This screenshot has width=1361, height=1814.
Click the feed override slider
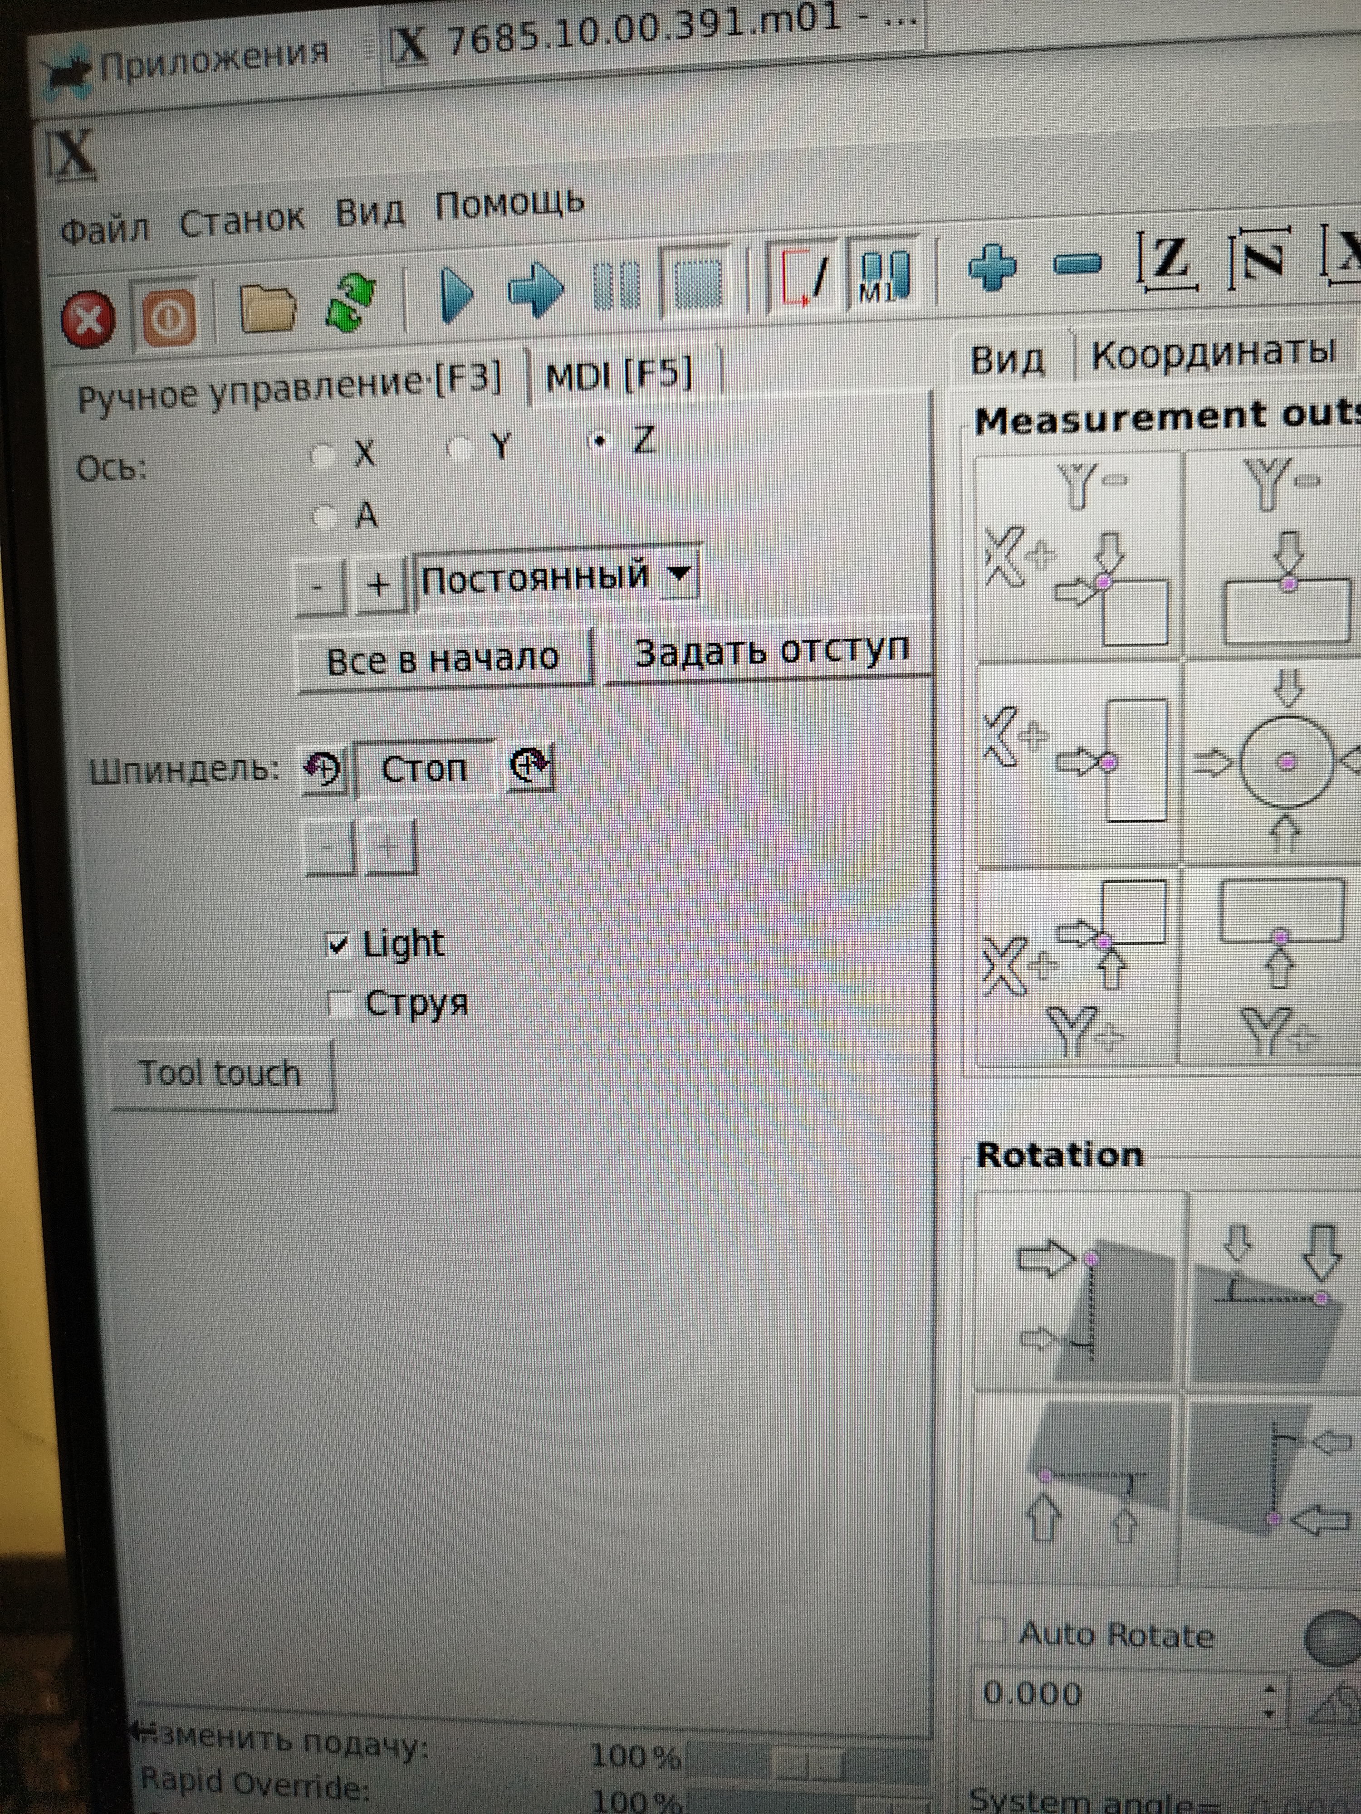click(808, 1760)
